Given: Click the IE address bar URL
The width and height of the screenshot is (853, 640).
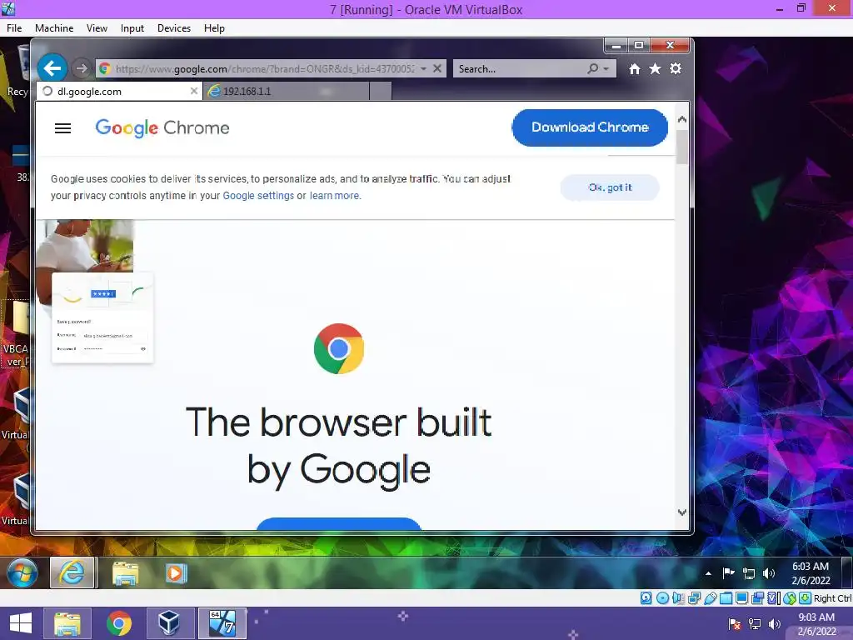Looking at the screenshot, I should pyautogui.click(x=265, y=68).
